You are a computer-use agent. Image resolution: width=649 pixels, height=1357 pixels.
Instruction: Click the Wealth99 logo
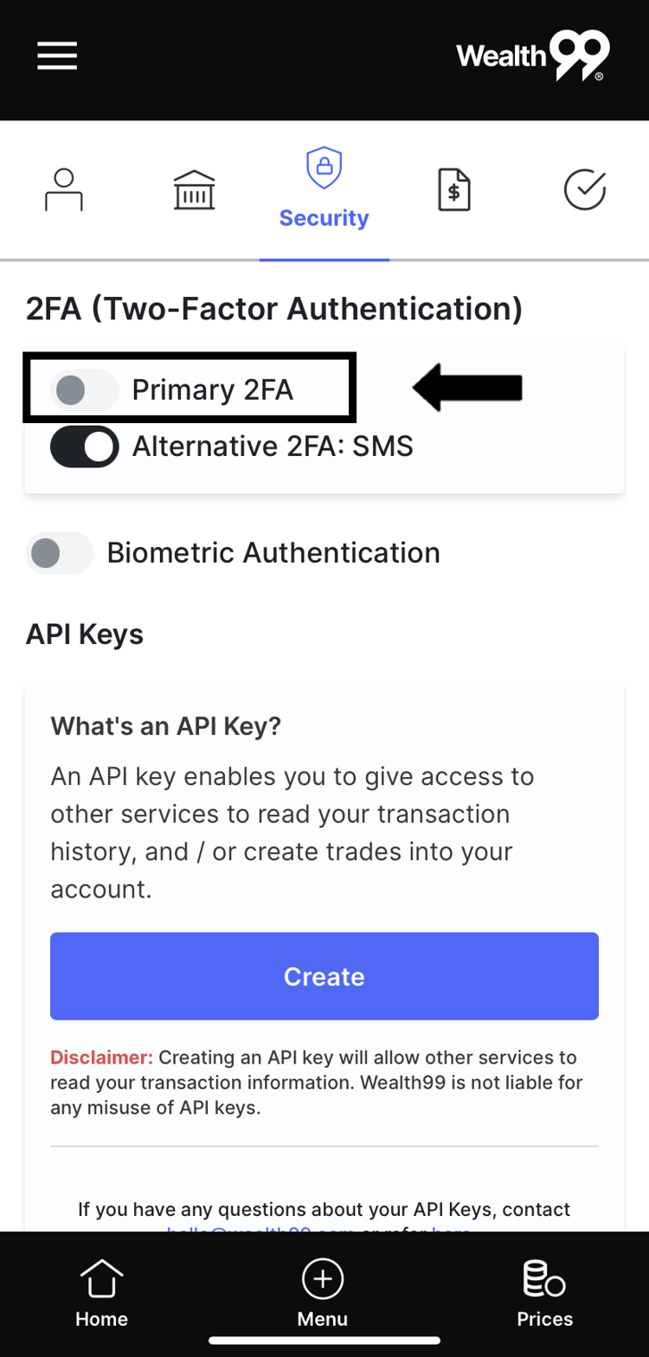point(532,55)
